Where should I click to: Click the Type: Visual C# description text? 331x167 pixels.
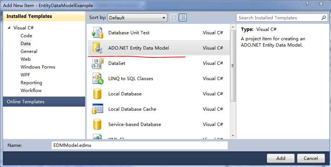tap(259, 29)
